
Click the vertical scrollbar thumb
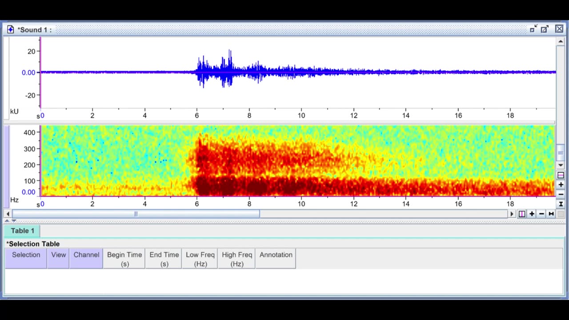561,152
